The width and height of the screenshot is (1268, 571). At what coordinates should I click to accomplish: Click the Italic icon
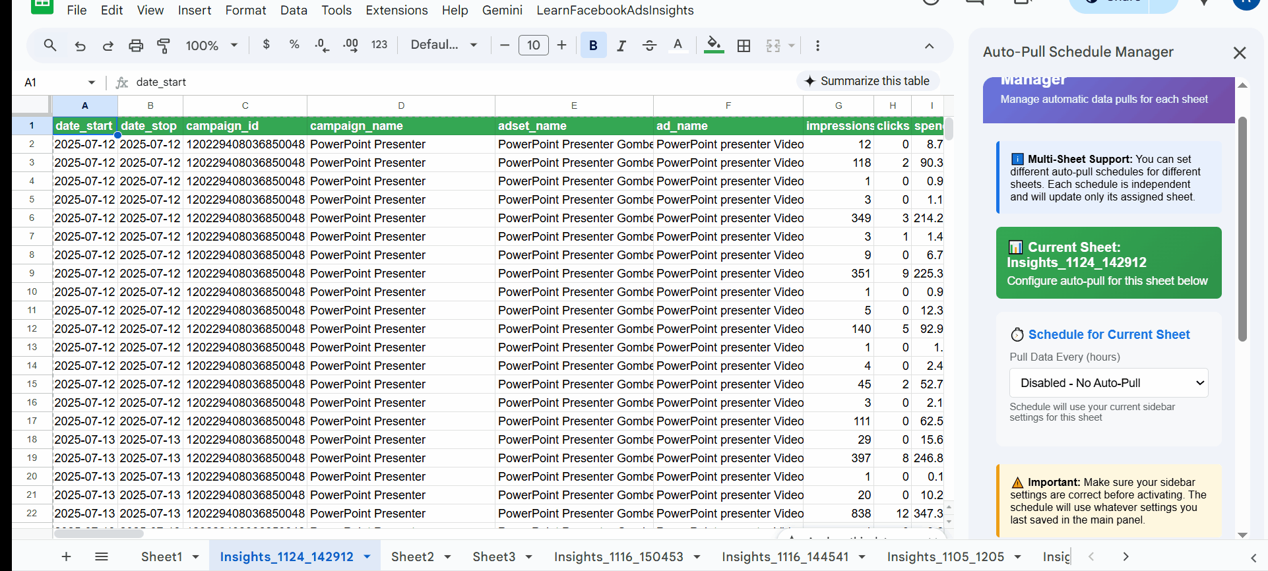[621, 45]
